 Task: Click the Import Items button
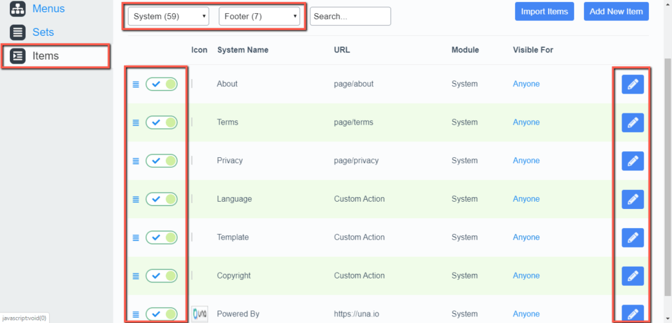click(544, 12)
